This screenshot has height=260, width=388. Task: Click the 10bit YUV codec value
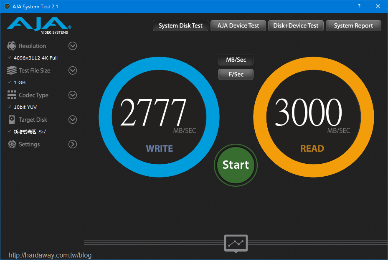25,107
